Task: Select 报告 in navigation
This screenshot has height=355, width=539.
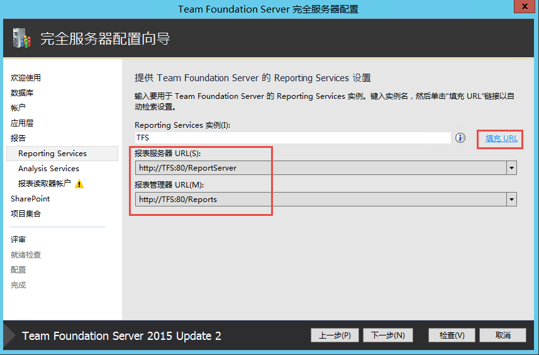Action: [18, 138]
